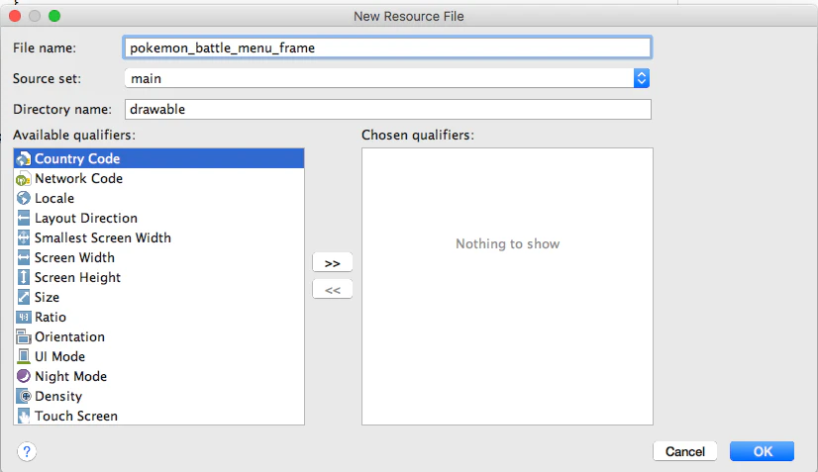
Task: Select the Orientation qualifier
Action: (159, 336)
